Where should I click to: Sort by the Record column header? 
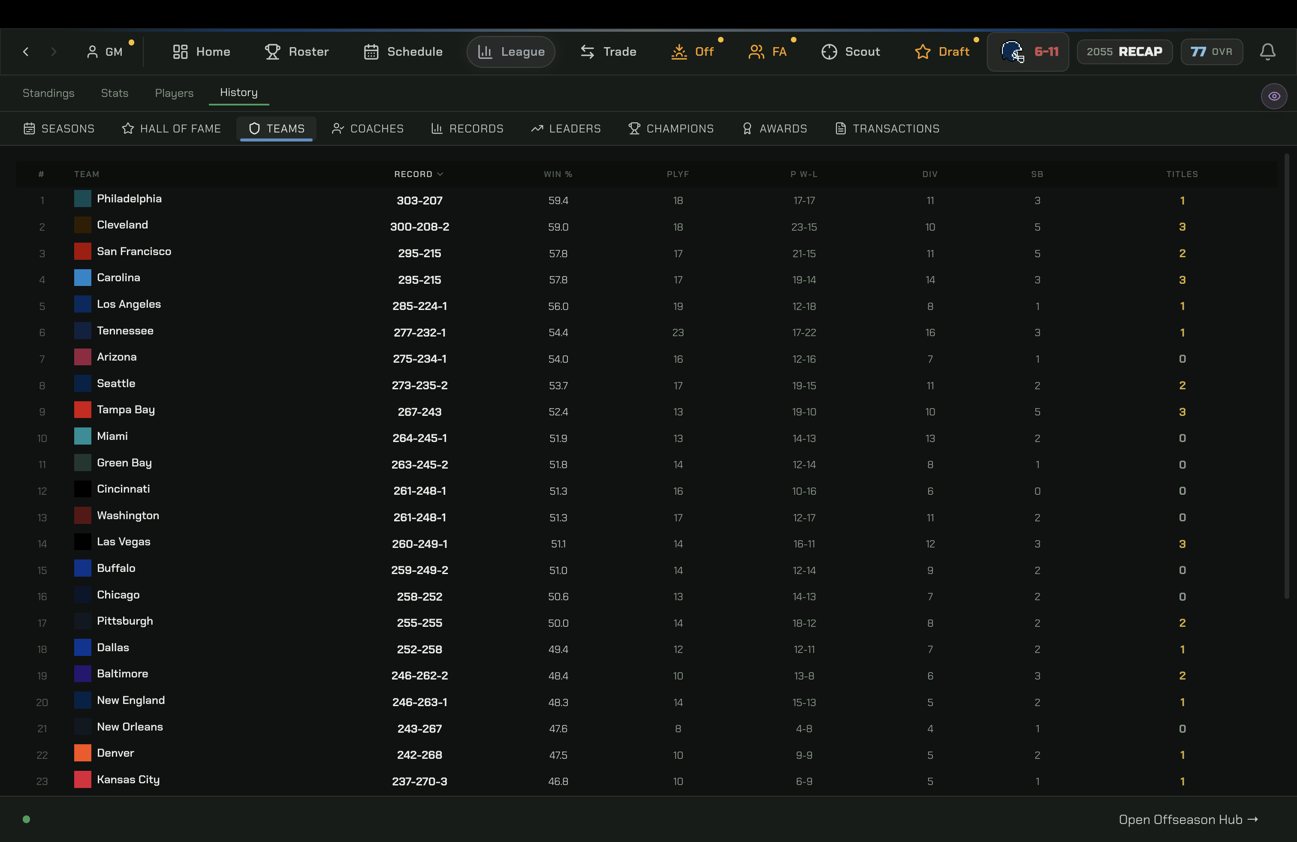[x=419, y=174]
